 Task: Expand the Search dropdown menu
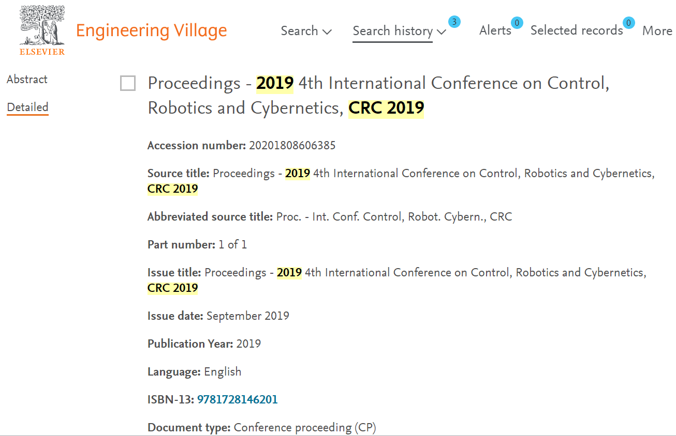click(306, 31)
